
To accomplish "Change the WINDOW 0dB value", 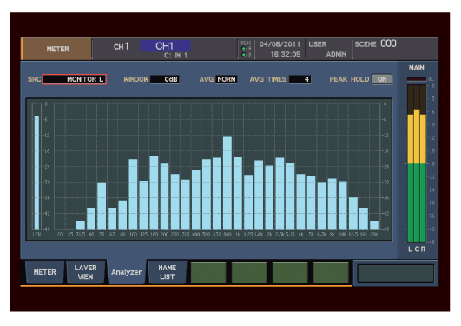I will pos(165,79).
